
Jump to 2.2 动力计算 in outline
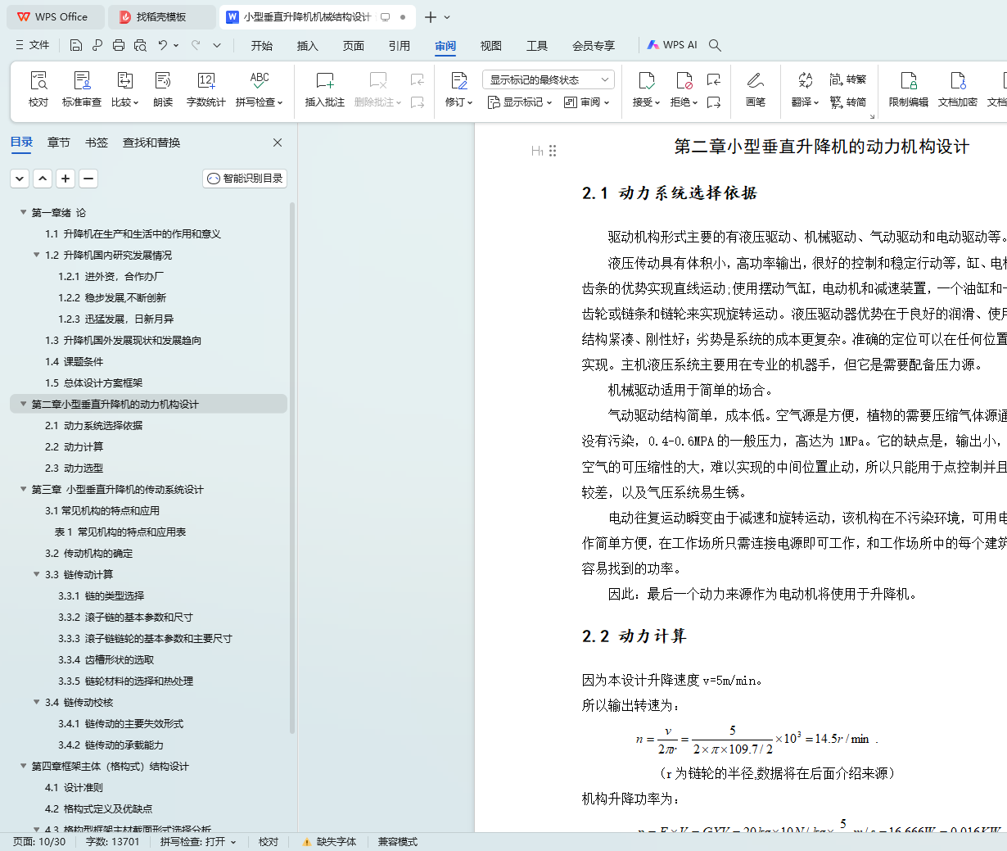pos(74,446)
